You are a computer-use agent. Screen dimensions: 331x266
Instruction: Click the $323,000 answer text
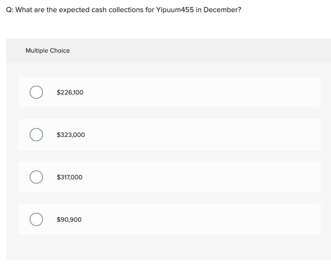point(71,135)
